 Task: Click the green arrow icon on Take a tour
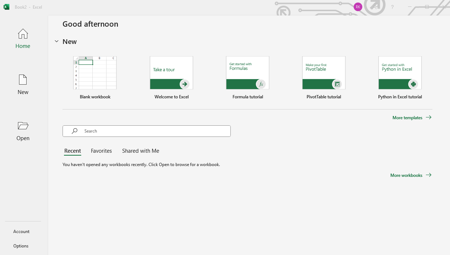(184, 84)
